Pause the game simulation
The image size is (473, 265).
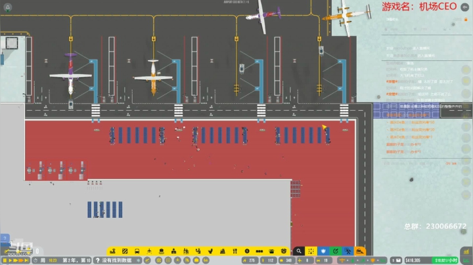tap(5, 260)
